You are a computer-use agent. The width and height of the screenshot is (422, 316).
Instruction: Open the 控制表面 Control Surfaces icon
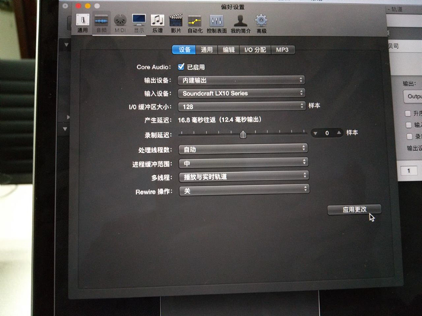tap(216, 24)
